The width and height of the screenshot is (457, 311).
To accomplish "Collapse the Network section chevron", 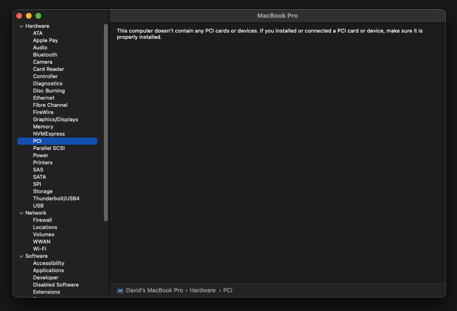I will click(x=21, y=213).
